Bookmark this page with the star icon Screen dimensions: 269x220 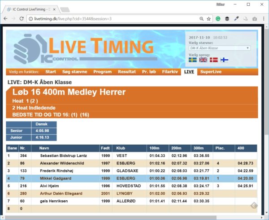208,19
